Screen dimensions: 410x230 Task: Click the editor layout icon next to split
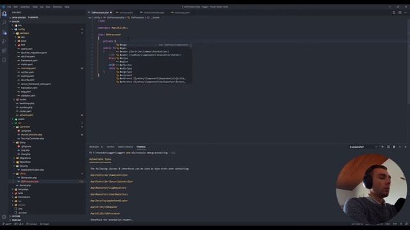[x=400, y=13]
